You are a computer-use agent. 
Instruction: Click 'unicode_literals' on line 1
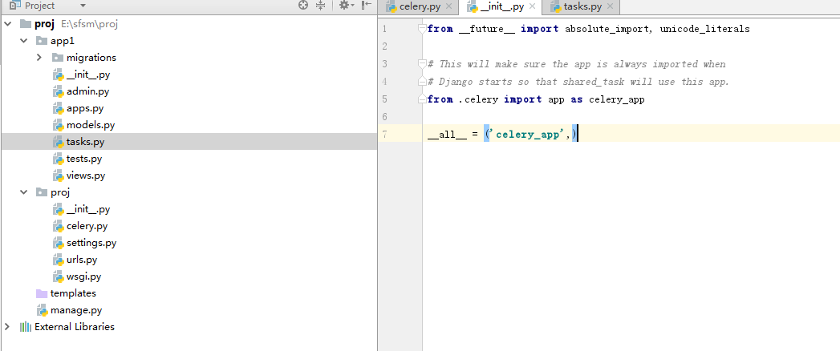tap(704, 29)
